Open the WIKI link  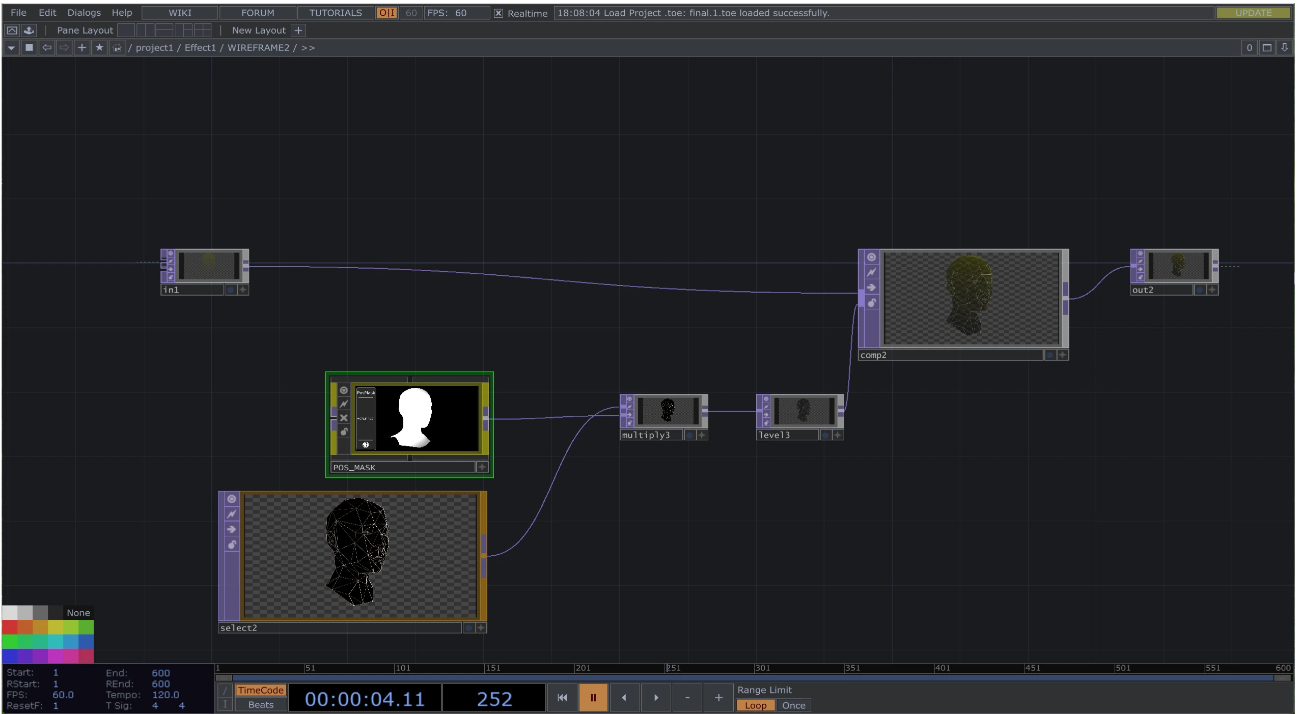pyautogui.click(x=180, y=13)
